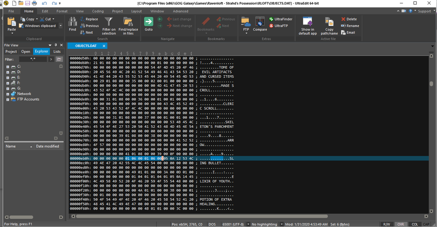This screenshot has height=227, width=437.
Task: Click the hex line at offset 00000eb0h
Action: (x=249, y=158)
